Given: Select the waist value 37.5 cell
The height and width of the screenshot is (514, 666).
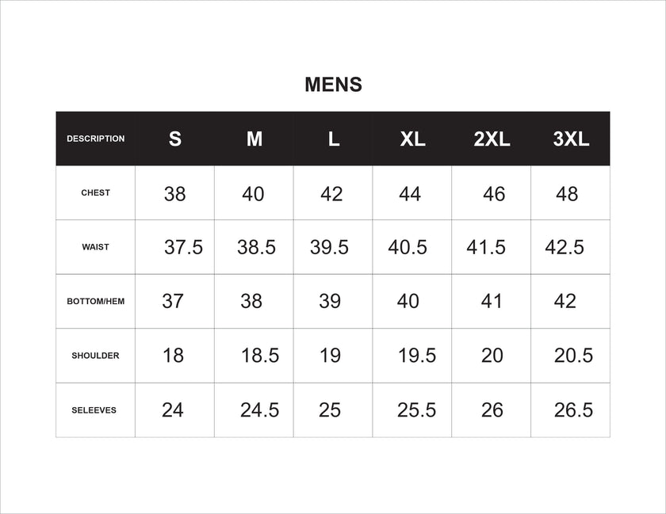Looking at the screenshot, I should tap(184, 247).
